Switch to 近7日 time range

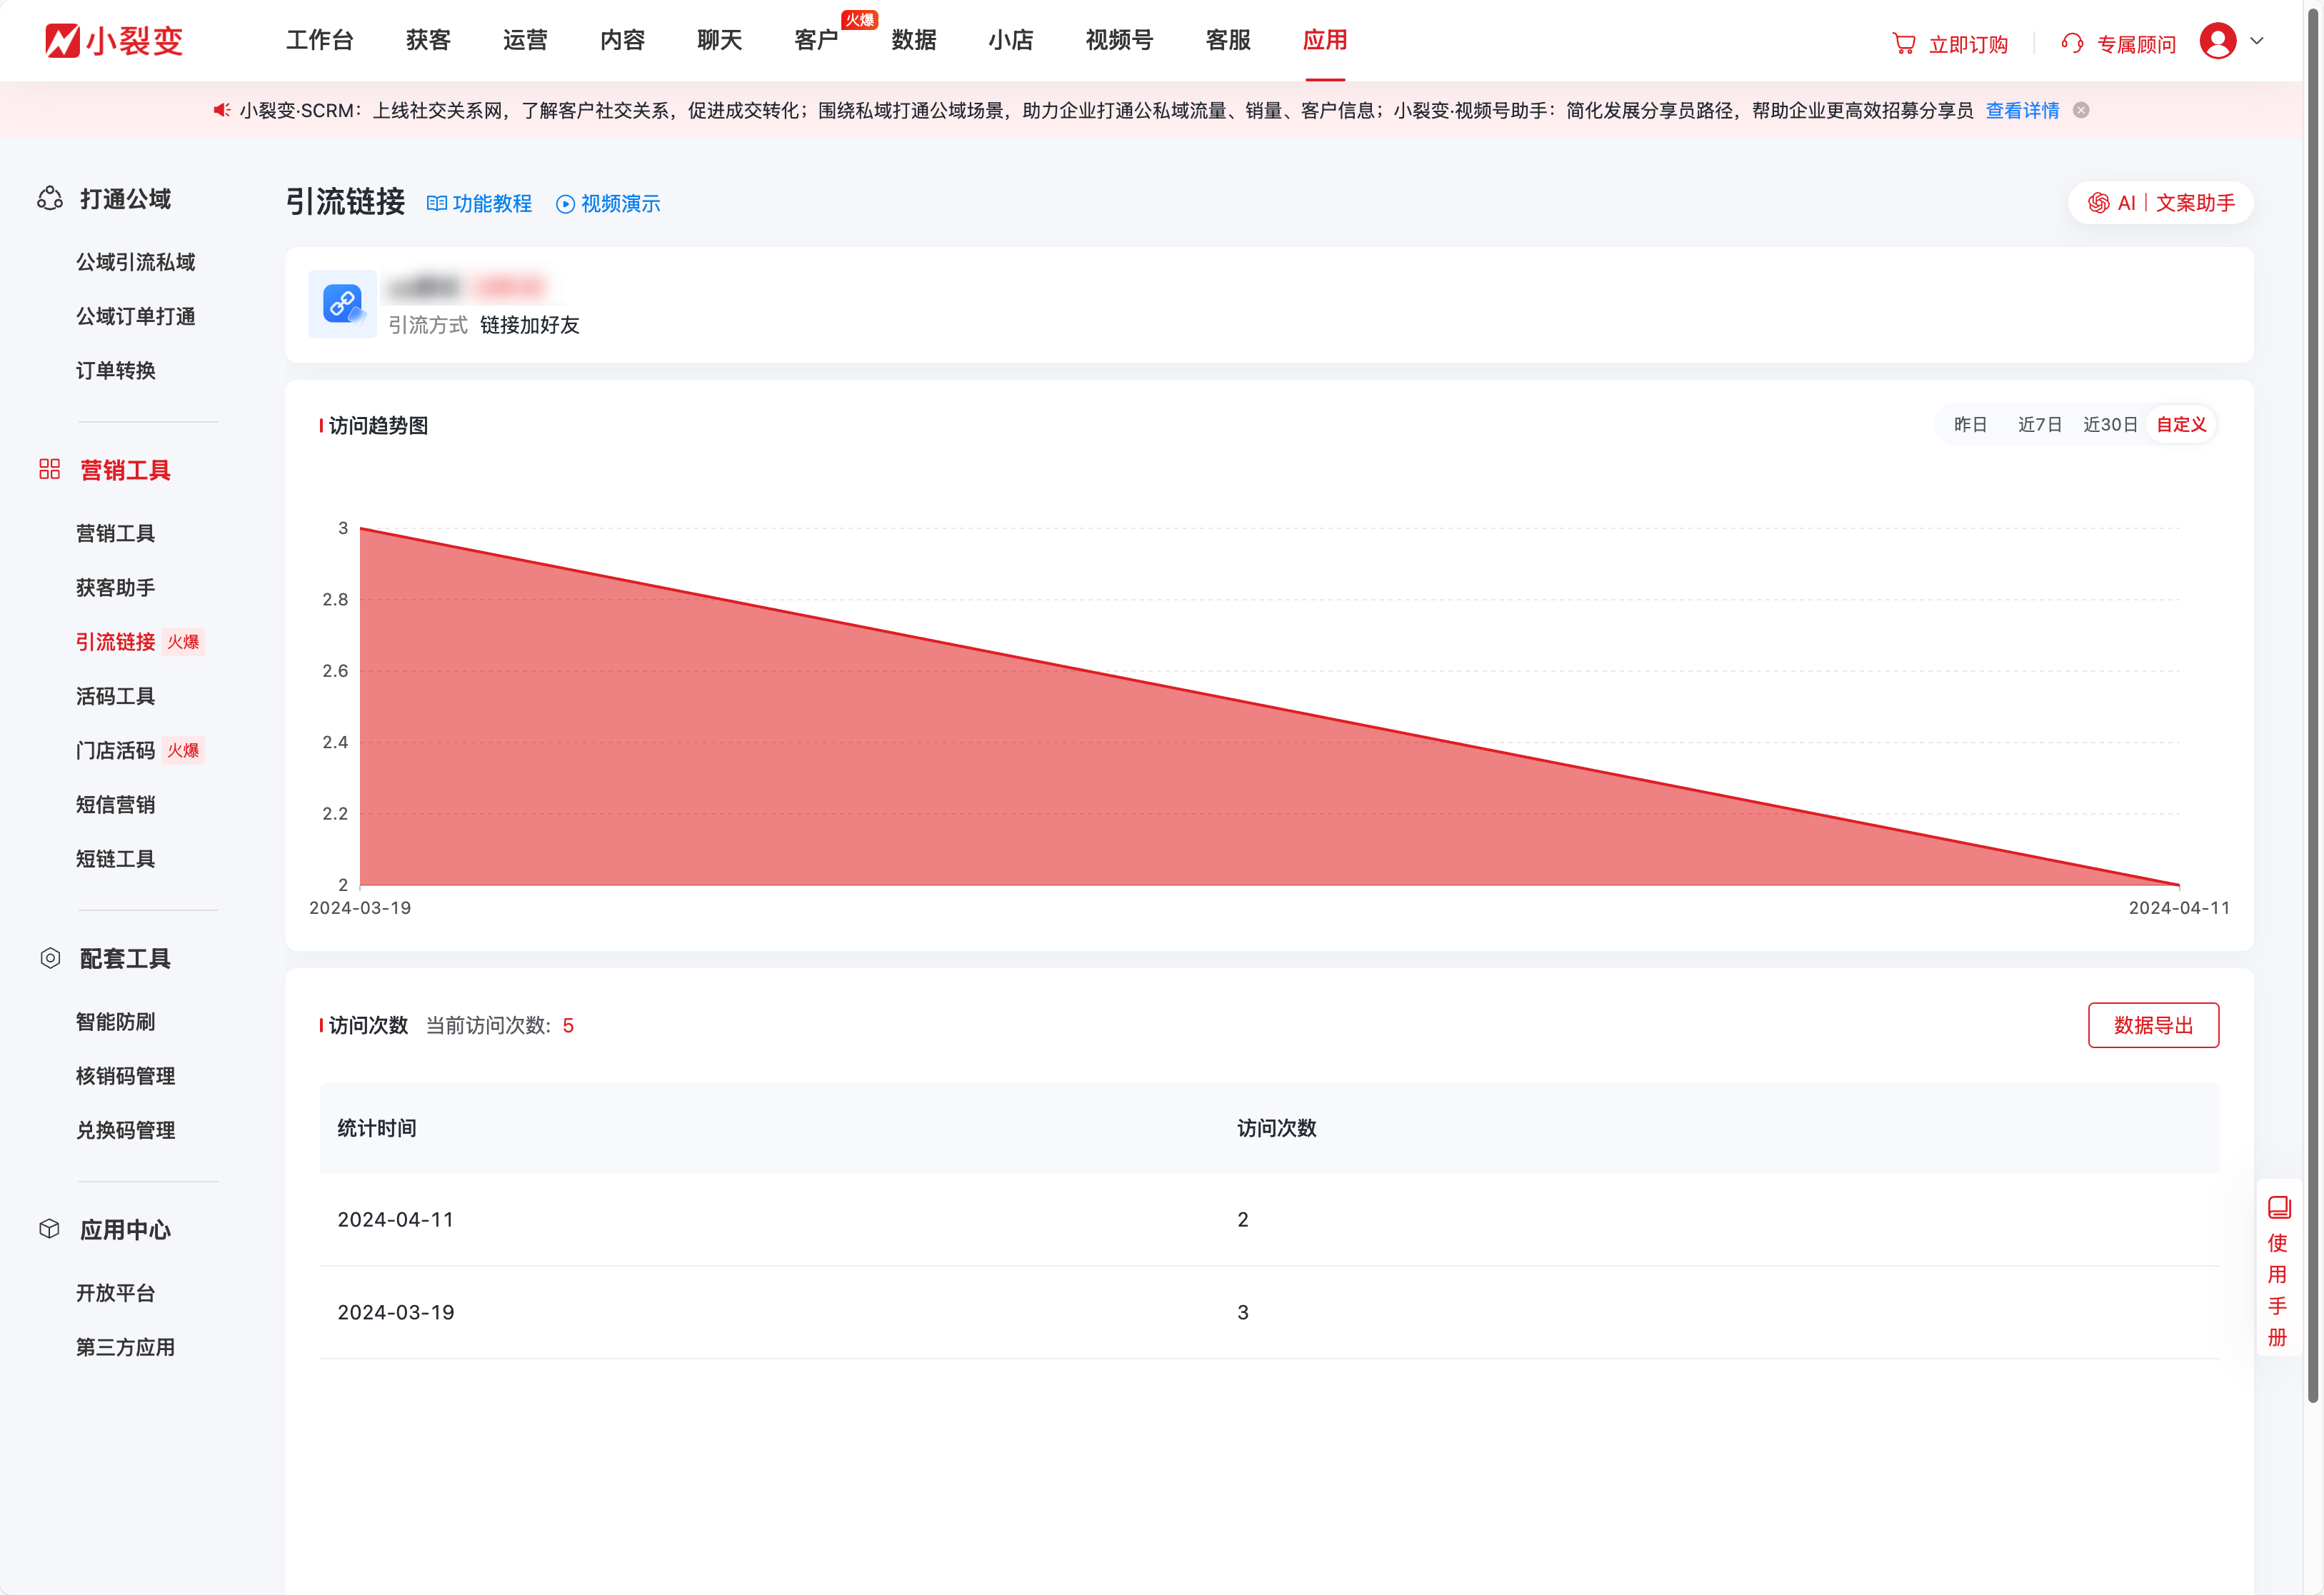point(2039,423)
